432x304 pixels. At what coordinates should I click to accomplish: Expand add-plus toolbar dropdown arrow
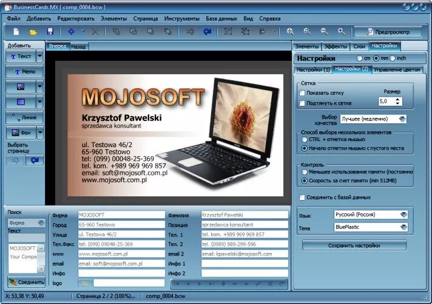point(83,32)
